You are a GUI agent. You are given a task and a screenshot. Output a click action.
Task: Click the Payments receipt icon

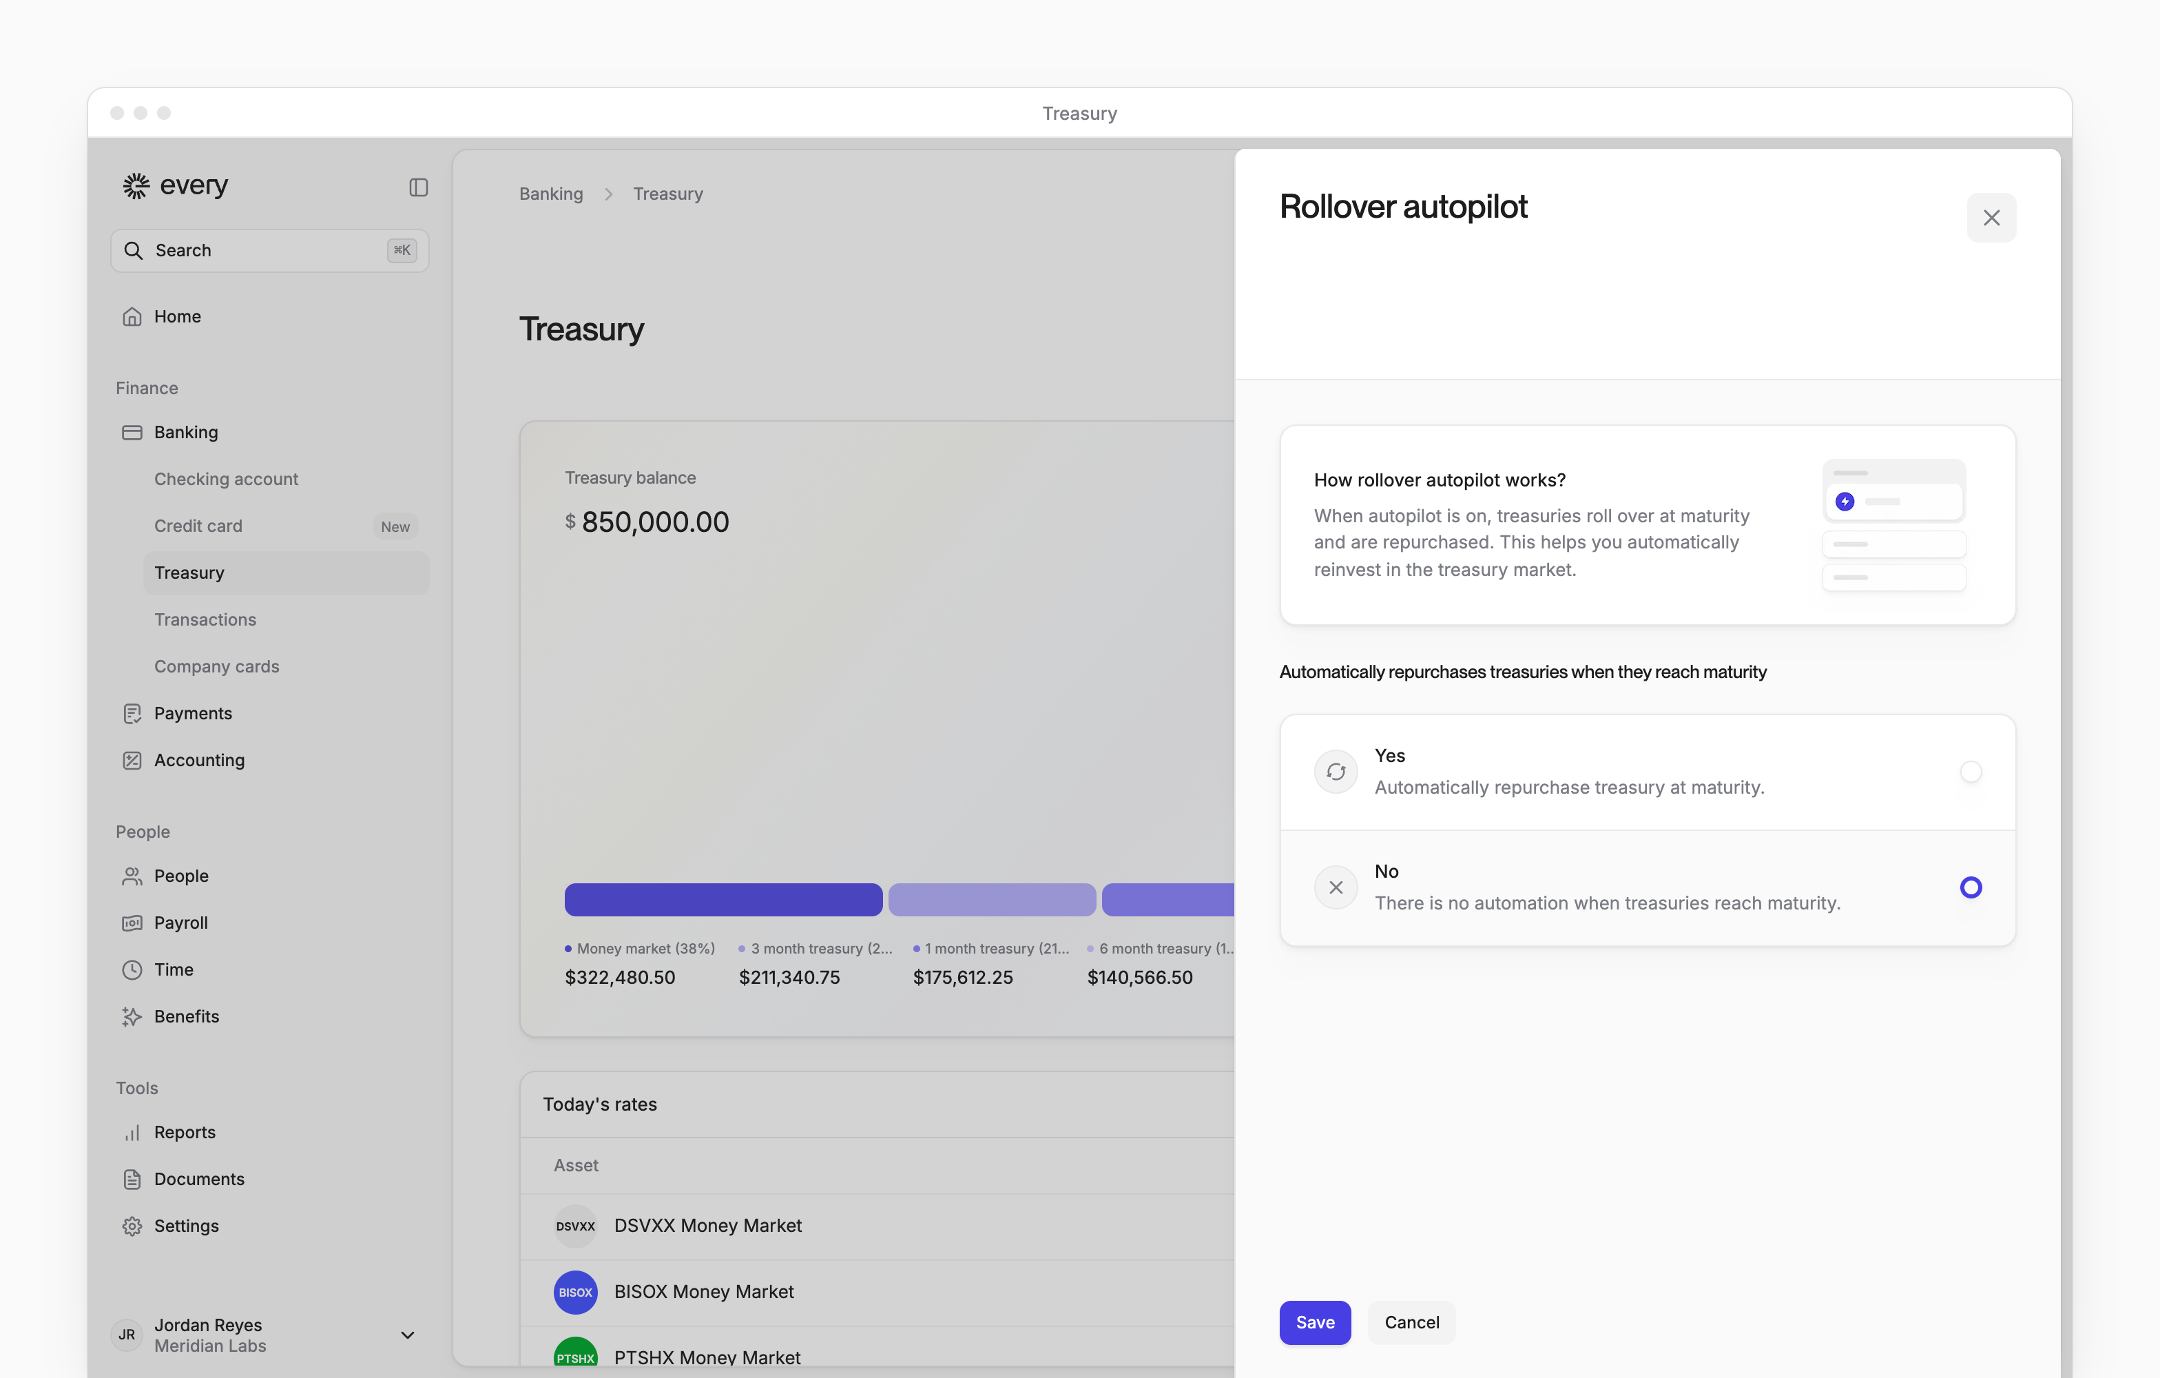132,713
